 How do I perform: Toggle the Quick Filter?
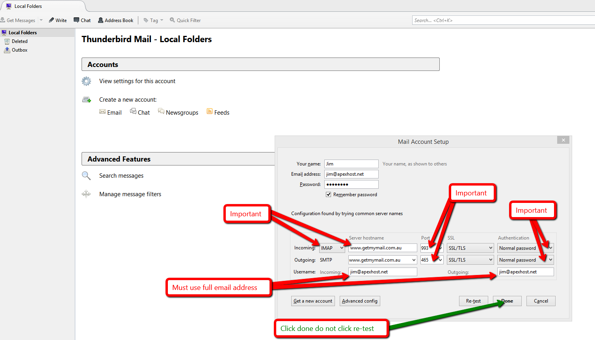coord(185,20)
